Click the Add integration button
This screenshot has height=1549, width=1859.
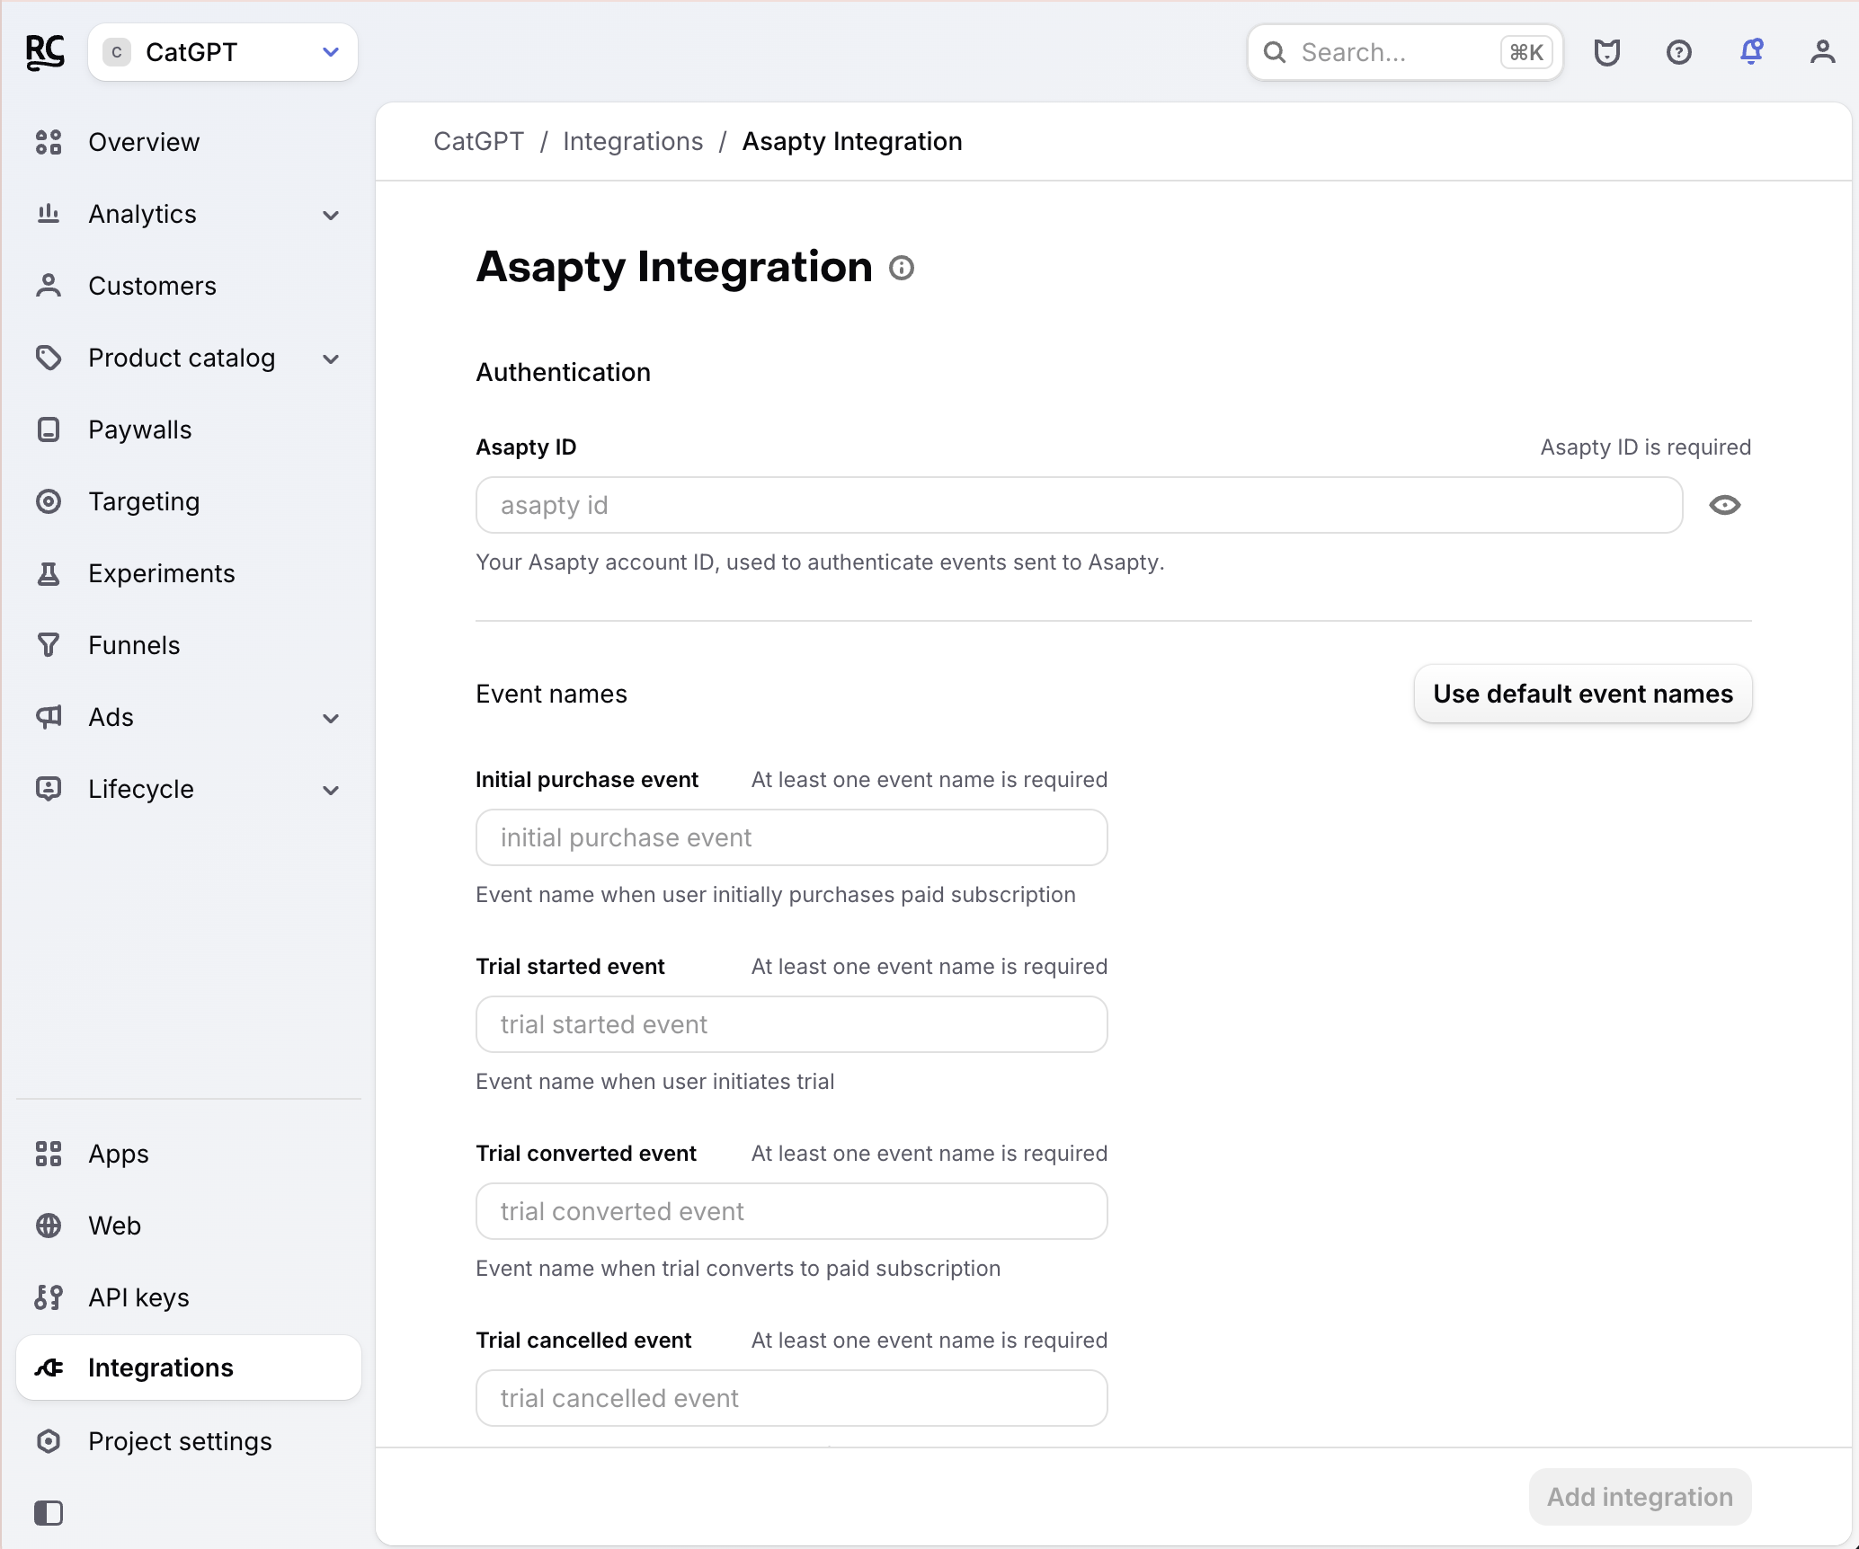1641,1497
